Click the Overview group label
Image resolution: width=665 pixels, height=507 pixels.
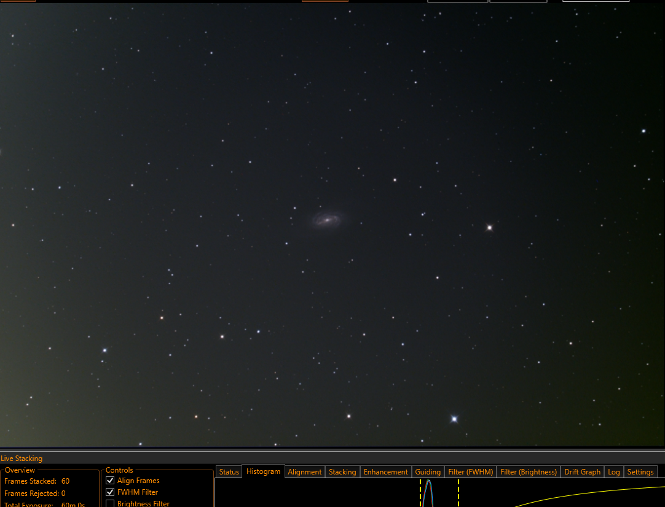tap(20, 470)
